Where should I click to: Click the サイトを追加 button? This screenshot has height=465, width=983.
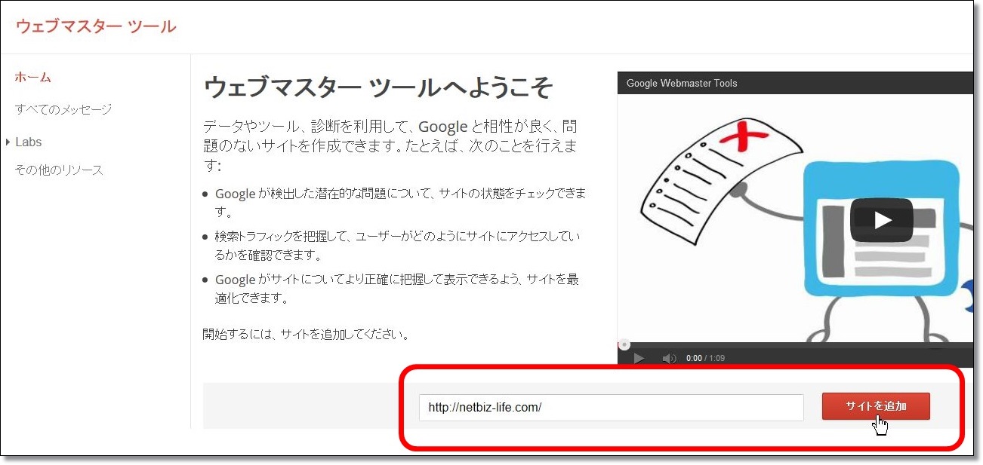(x=876, y=406)
